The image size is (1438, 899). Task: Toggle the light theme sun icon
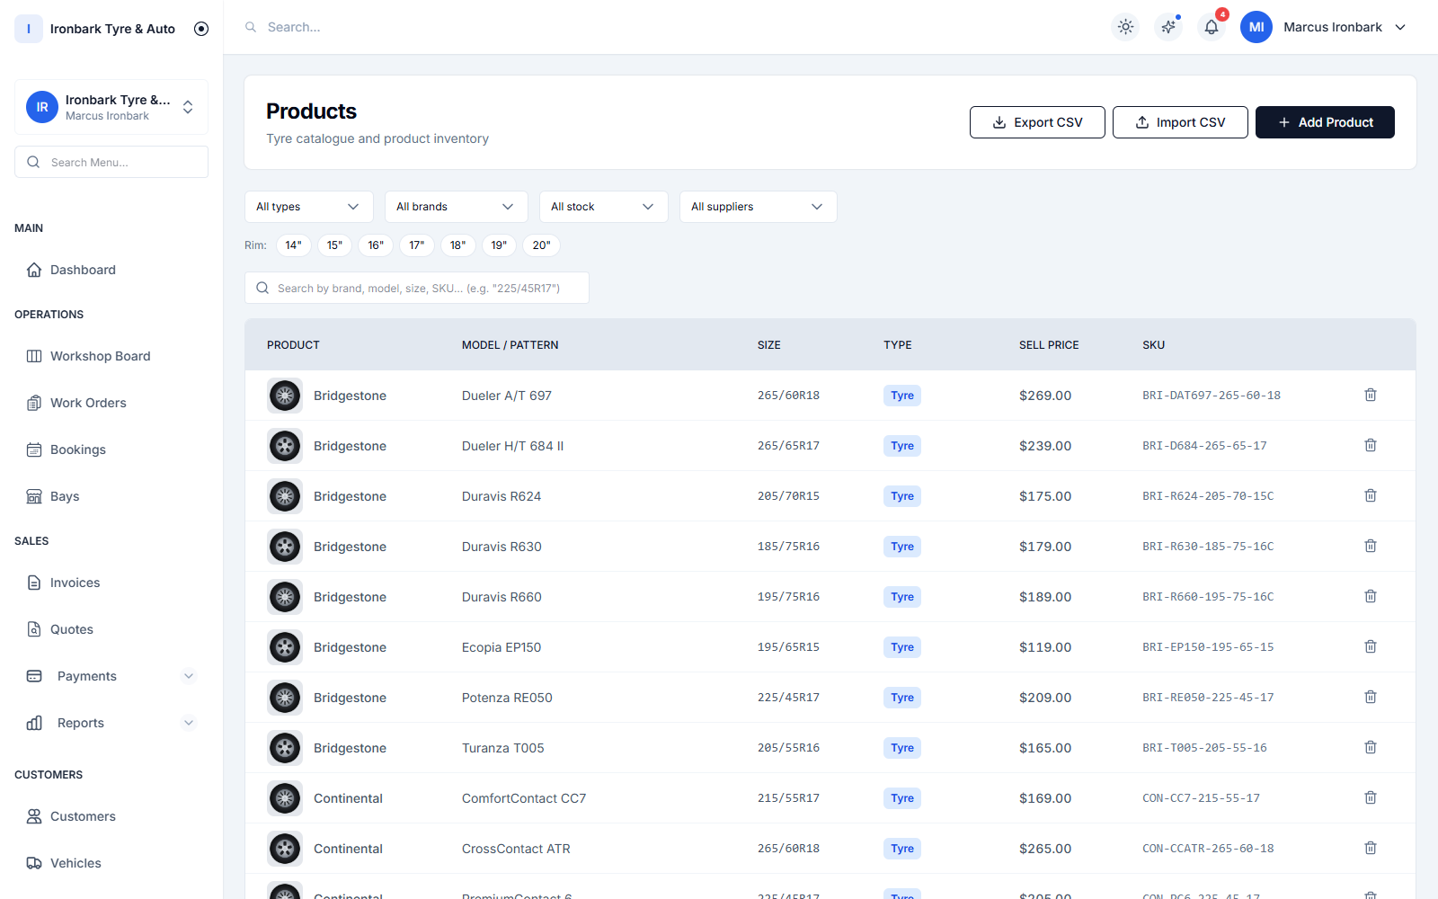coord(1125,27)
